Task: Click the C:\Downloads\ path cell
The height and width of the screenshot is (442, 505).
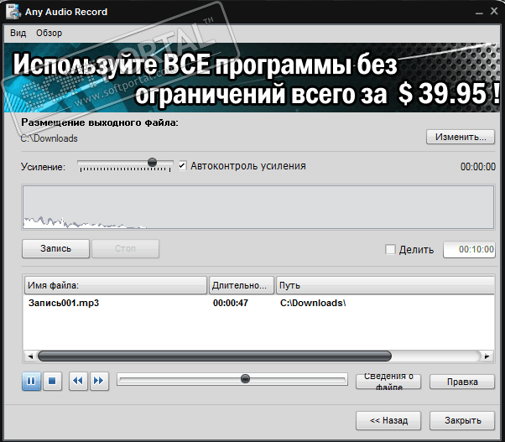Action: pyautogui.click(x=313, y=303)
